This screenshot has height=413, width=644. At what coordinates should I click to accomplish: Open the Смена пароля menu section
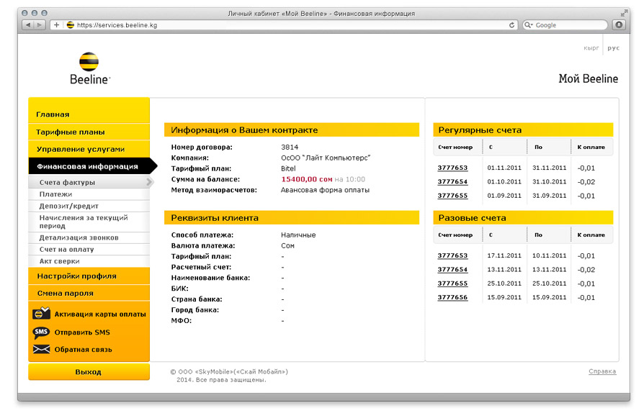(89, 294)
